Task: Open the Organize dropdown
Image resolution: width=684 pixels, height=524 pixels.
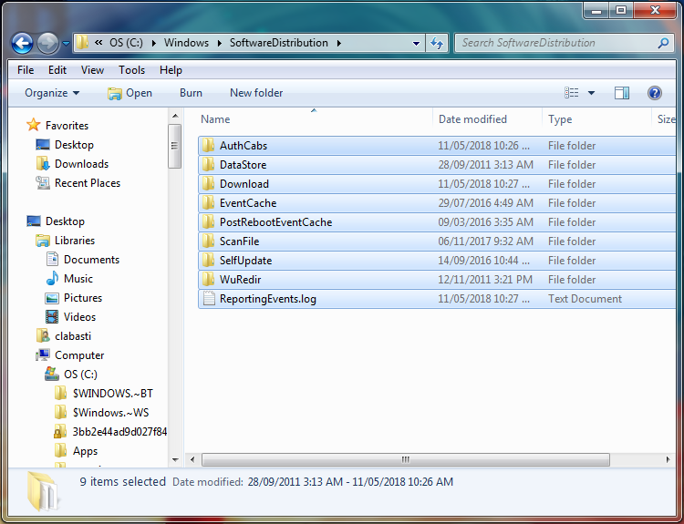Action: 52,93
